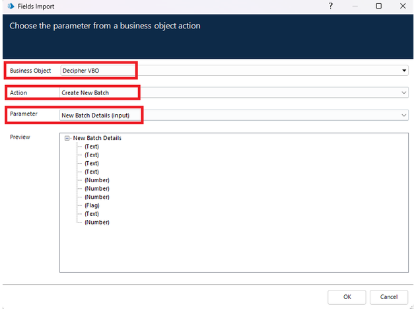Click the Parameter label

click(x=24, y=114)
